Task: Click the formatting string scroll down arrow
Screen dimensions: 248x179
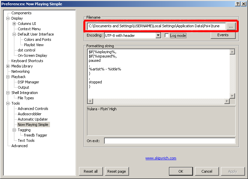Action: tap(232, 96)
